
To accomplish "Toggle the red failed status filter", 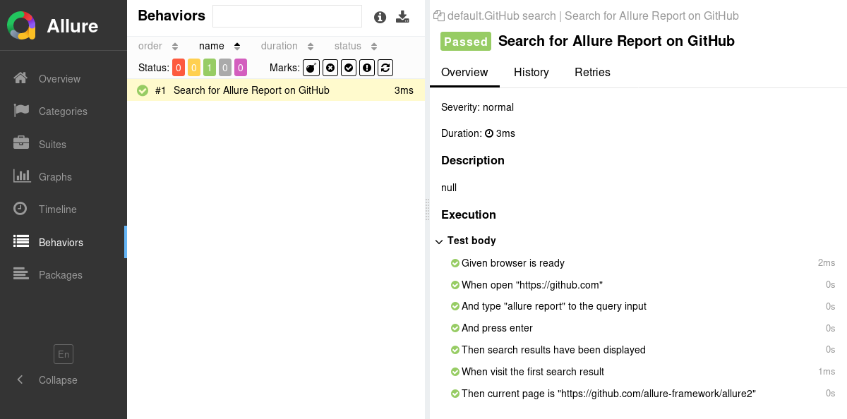I will coord(179,67).
